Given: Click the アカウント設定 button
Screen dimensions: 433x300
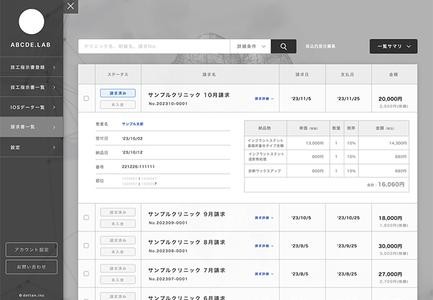Looking at the screenshot, I should tap(31, 250).
